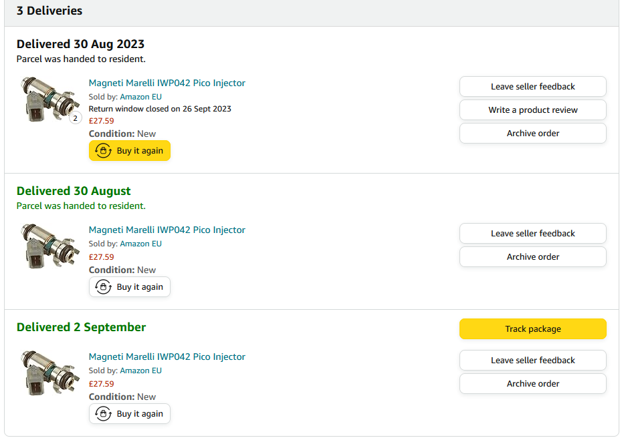Archive the order delivered 30 August
The width and height of the screenshot is (624, 442).
[x=532, y=257]
